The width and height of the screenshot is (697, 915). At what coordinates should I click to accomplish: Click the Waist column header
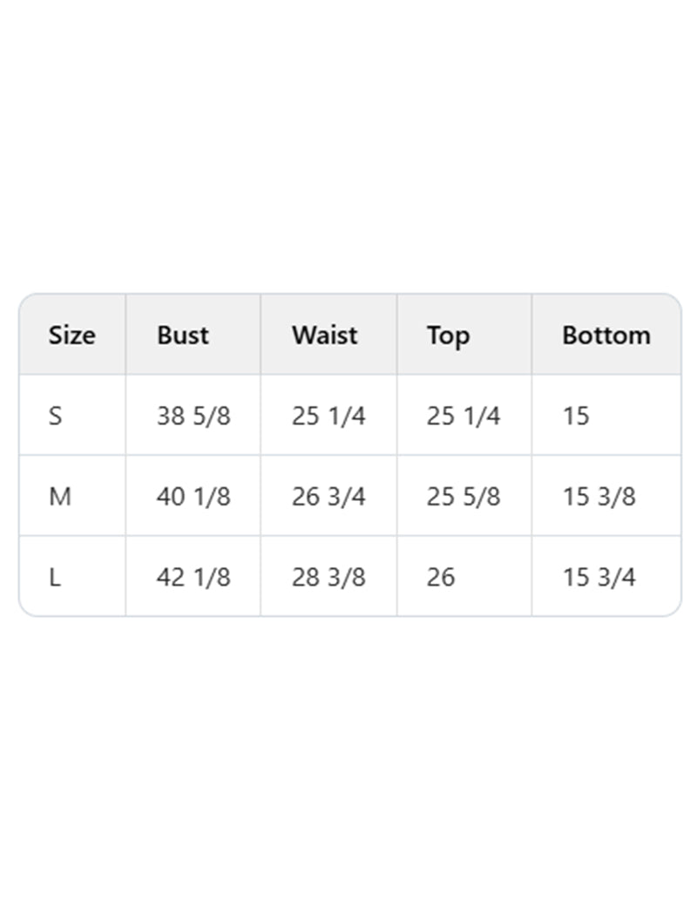click(324, 335)
